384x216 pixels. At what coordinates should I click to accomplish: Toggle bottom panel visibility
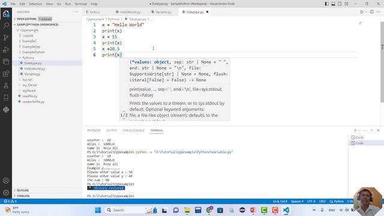[x=334, y=4]
